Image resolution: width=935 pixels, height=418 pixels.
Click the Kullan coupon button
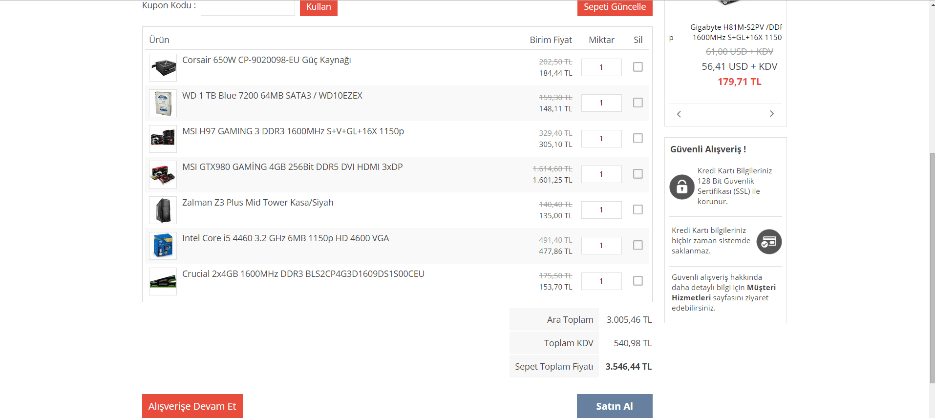coord(319,7)
